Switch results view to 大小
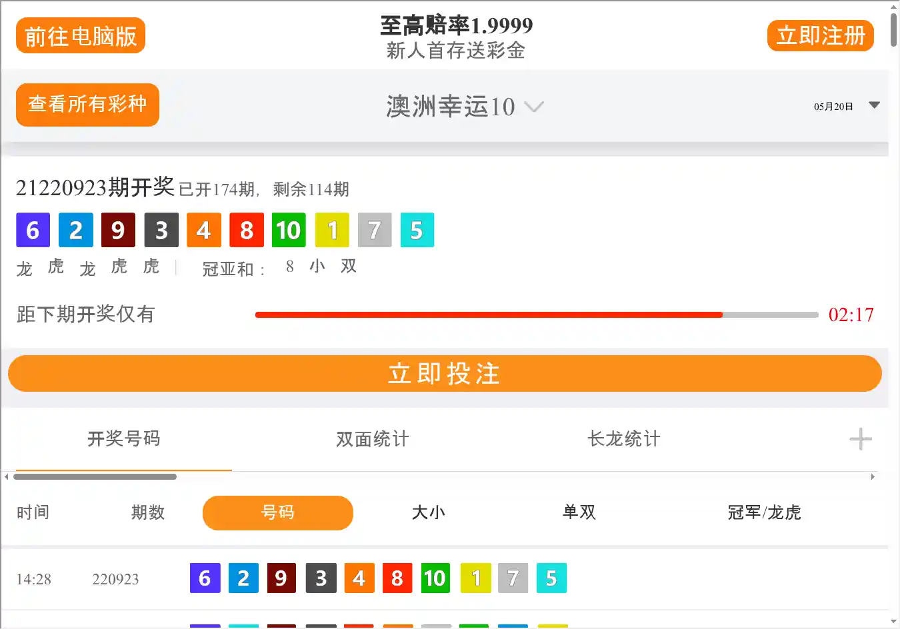 point(428,512)
